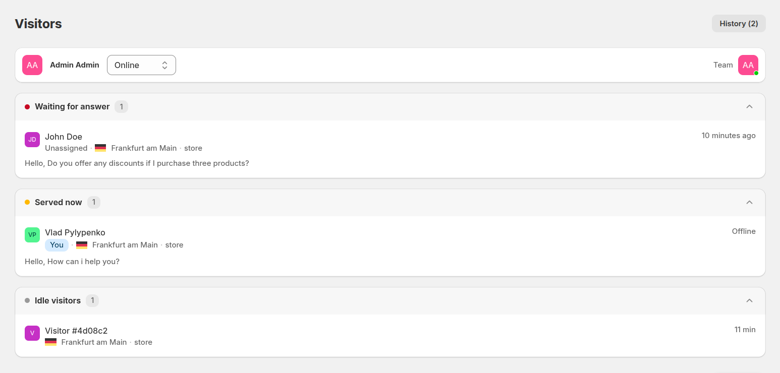Viewport: 780px width, 373px height.
Task: Click the German flag under Visitor #4d08c2
Action: 50,342
